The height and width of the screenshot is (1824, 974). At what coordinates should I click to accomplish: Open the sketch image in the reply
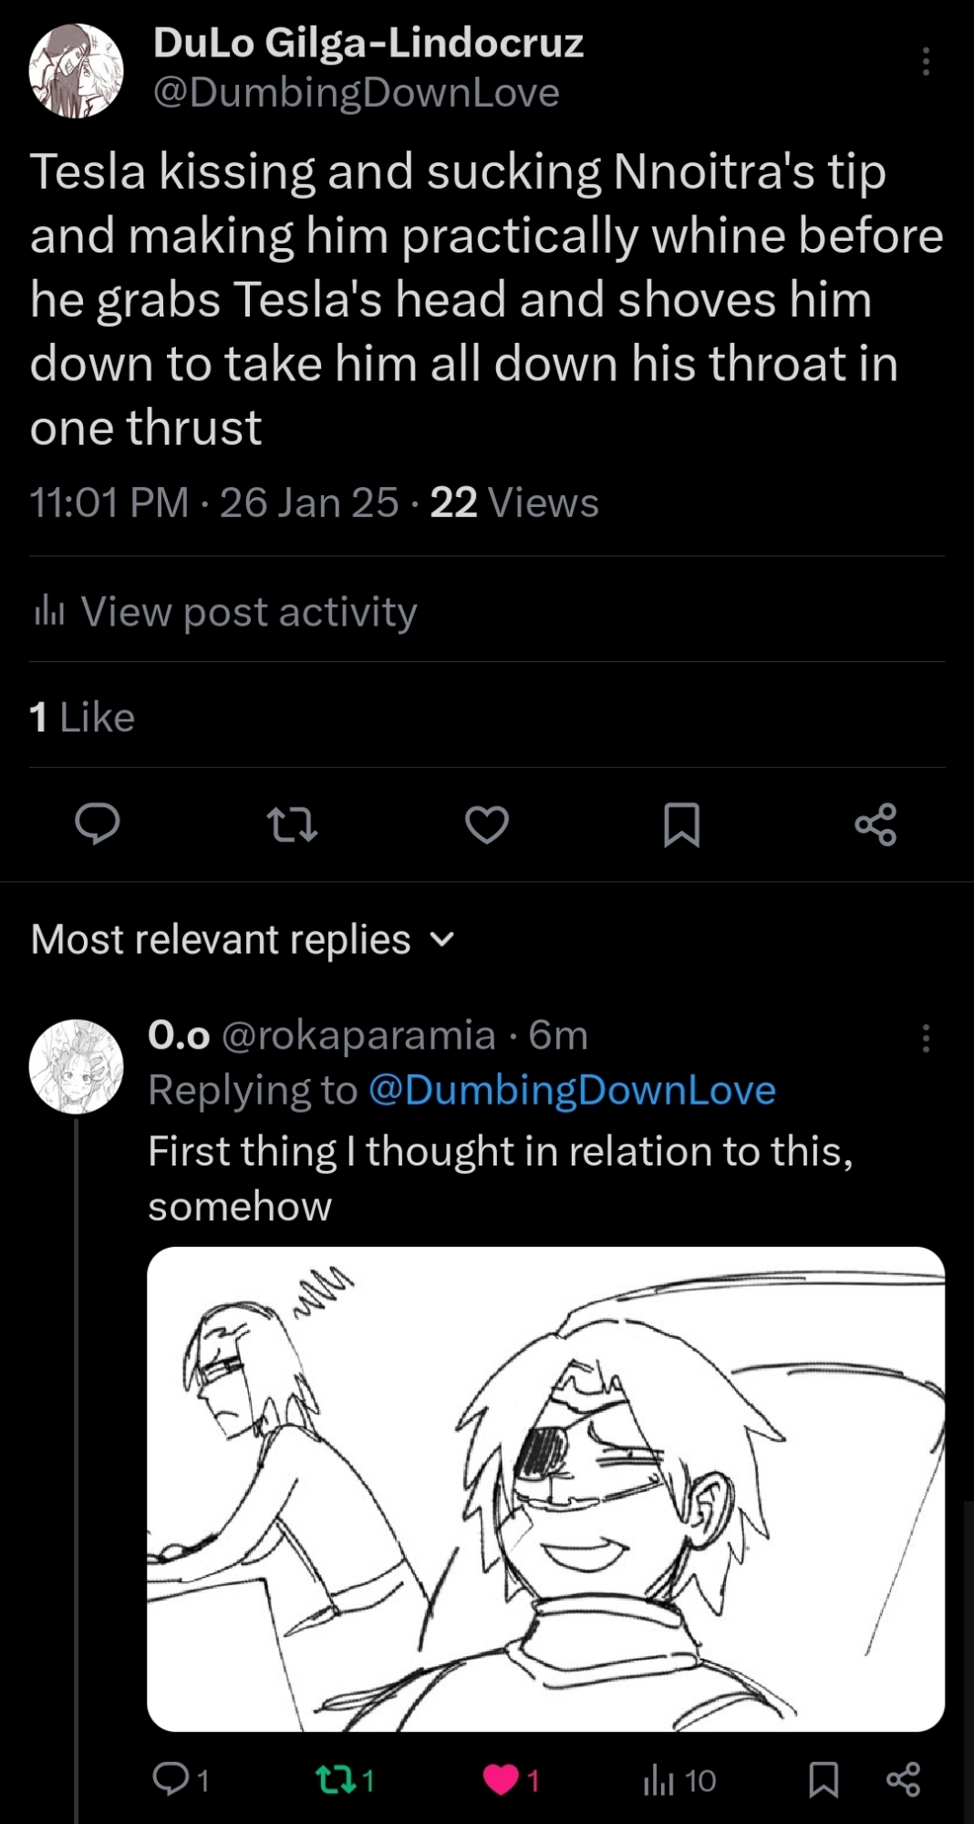pyautogui.click(x=545, y=1488)
